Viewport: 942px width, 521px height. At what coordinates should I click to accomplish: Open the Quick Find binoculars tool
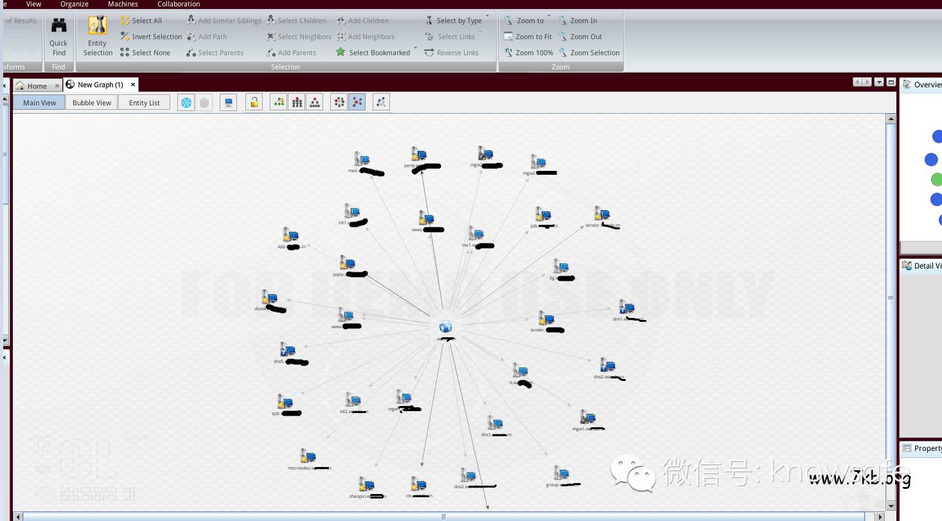[58, 37]
